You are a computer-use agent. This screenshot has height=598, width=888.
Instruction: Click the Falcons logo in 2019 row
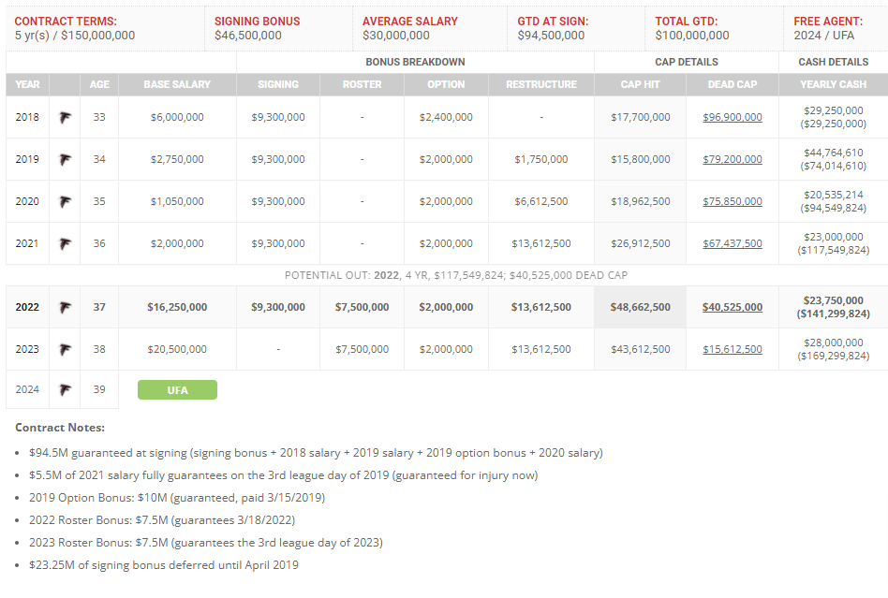[66, 159]
